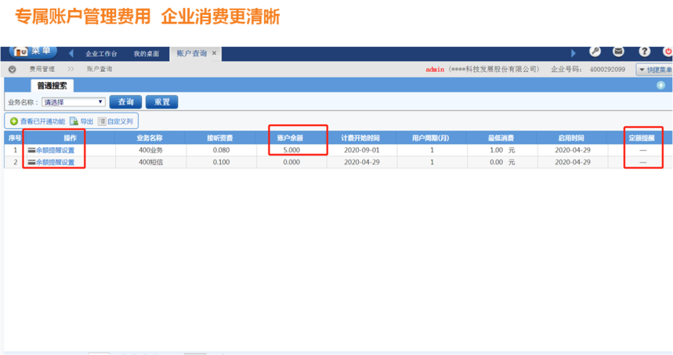Click 查看已开通功能 toolbar item
The height and width of the screenshot is (355, 673).
point(38,121)
